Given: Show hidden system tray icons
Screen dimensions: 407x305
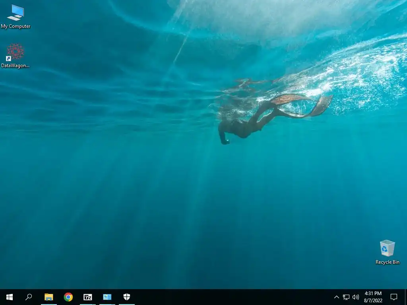Looking at the screenshot, I should (x=336, y=297).
